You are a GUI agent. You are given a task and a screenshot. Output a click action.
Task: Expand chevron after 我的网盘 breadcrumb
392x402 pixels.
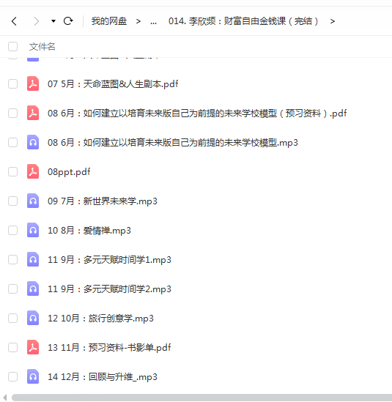pos(138,21)
